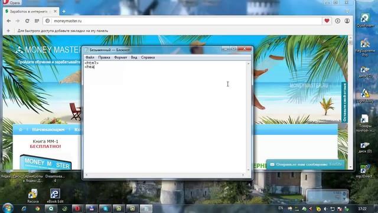Open Файл menu in Notepad
This screenshot has width=378, height=213.
point(90,57)
